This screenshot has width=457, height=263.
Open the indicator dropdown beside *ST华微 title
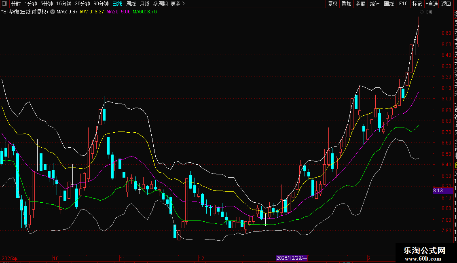(x=53, y=12)
